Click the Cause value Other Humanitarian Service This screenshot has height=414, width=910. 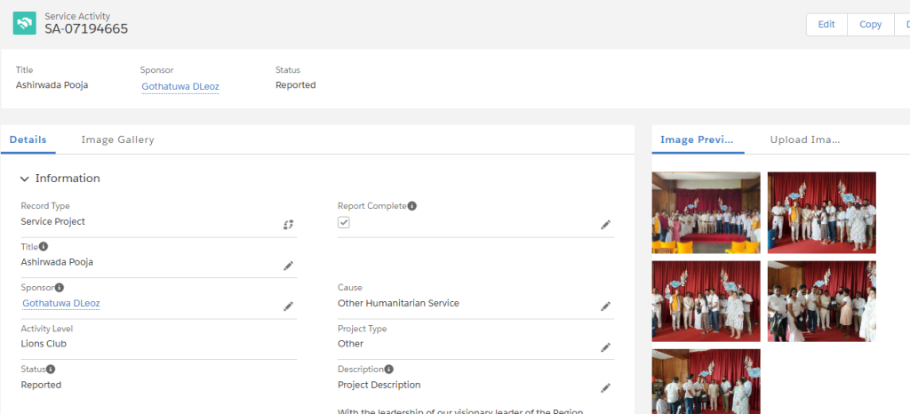(398, 303)
